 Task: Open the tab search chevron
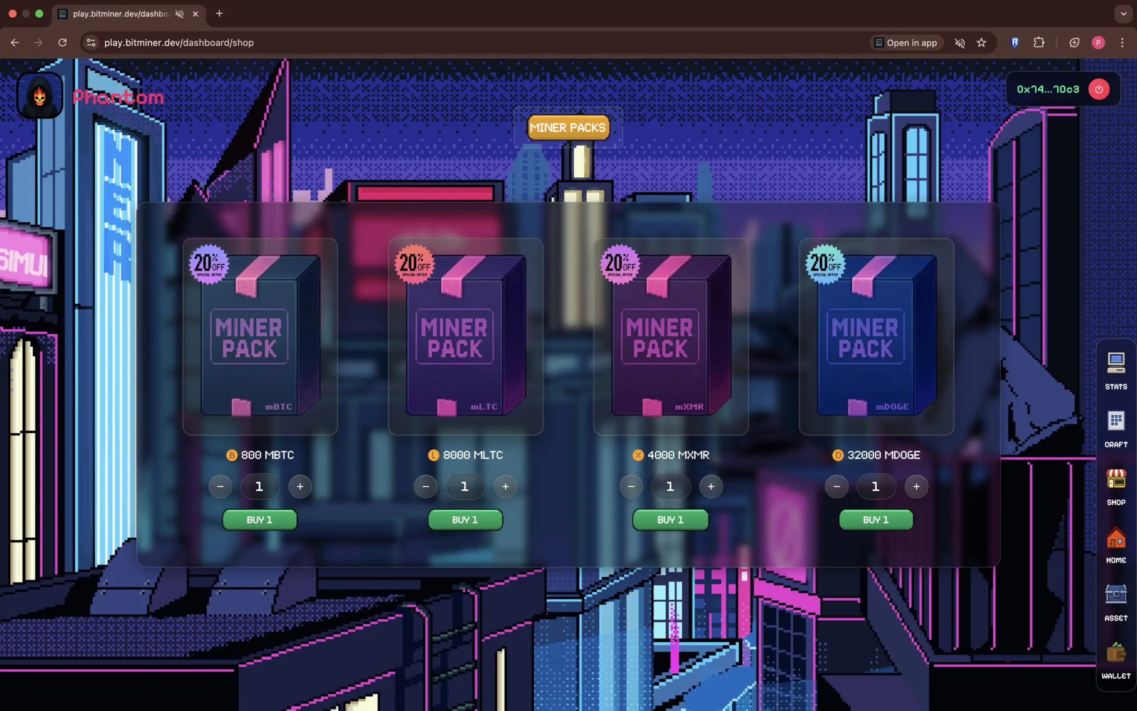point(1123,14)
